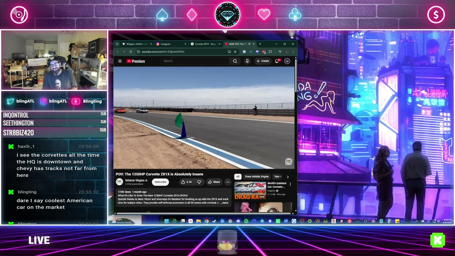This screenshot has height=256, width=455.
Task: Open more actions for the video
Action: click(x=227, y=182)
